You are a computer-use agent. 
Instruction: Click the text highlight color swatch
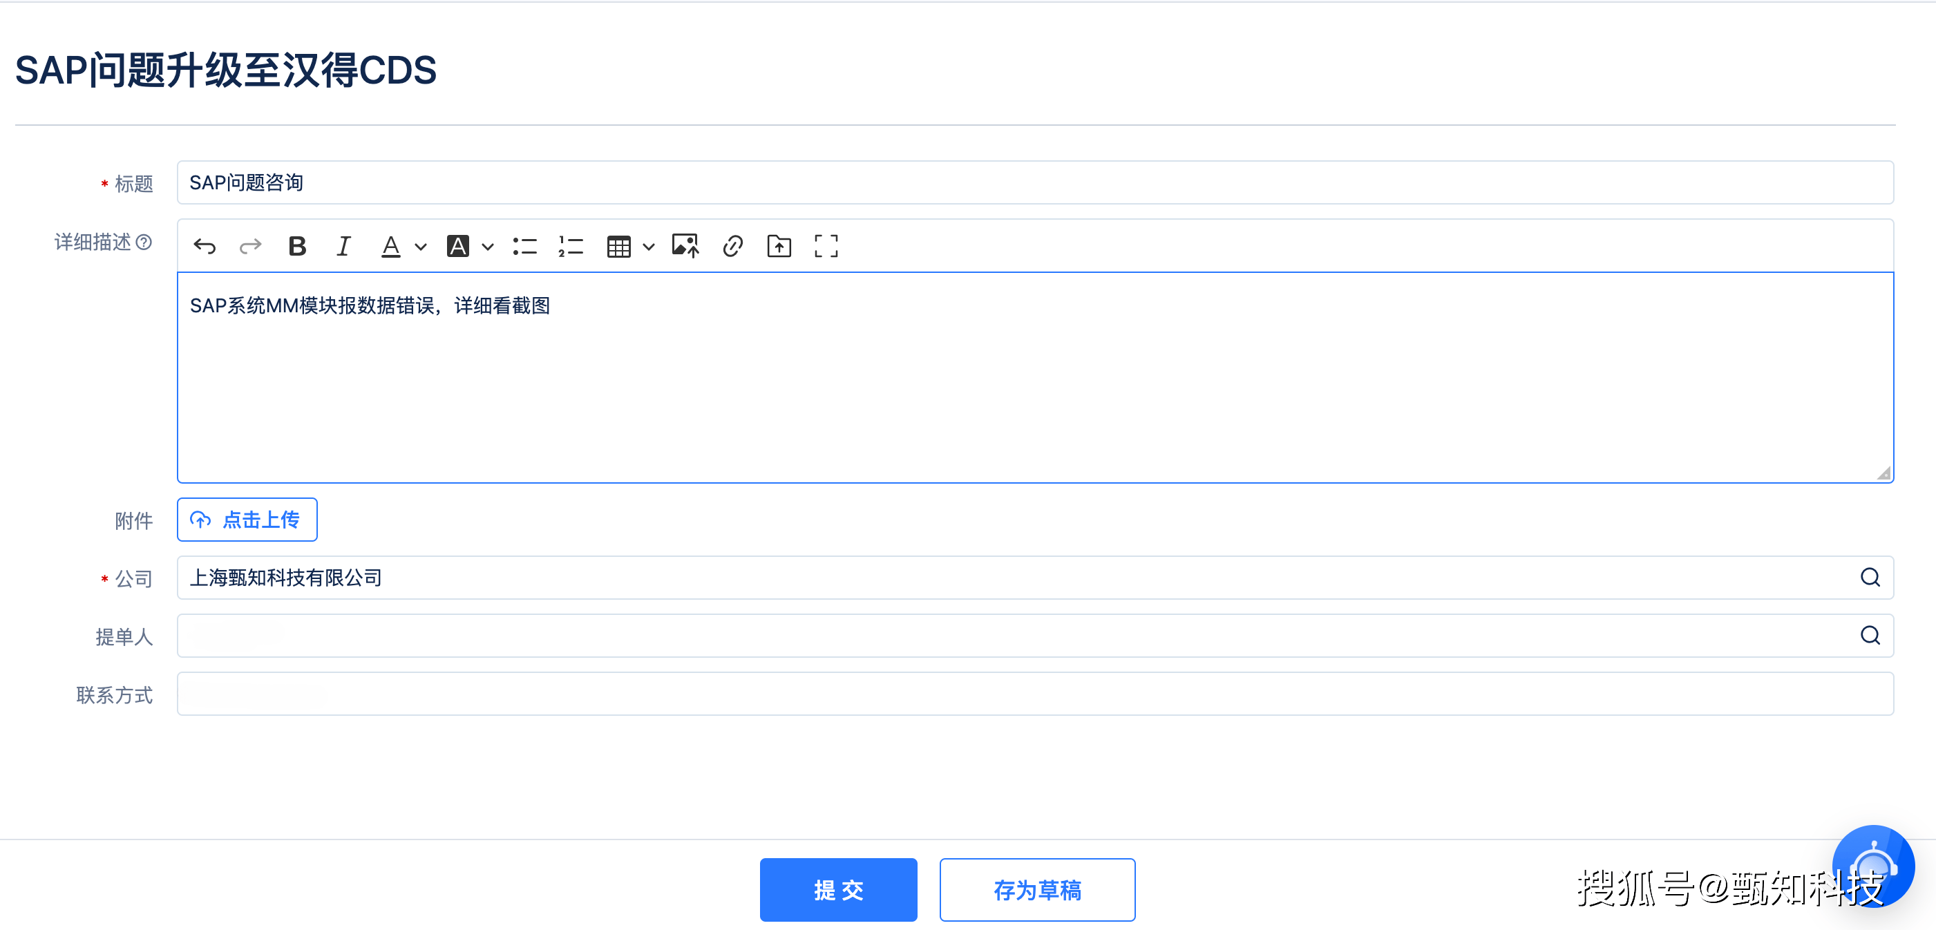pos(457,247)
